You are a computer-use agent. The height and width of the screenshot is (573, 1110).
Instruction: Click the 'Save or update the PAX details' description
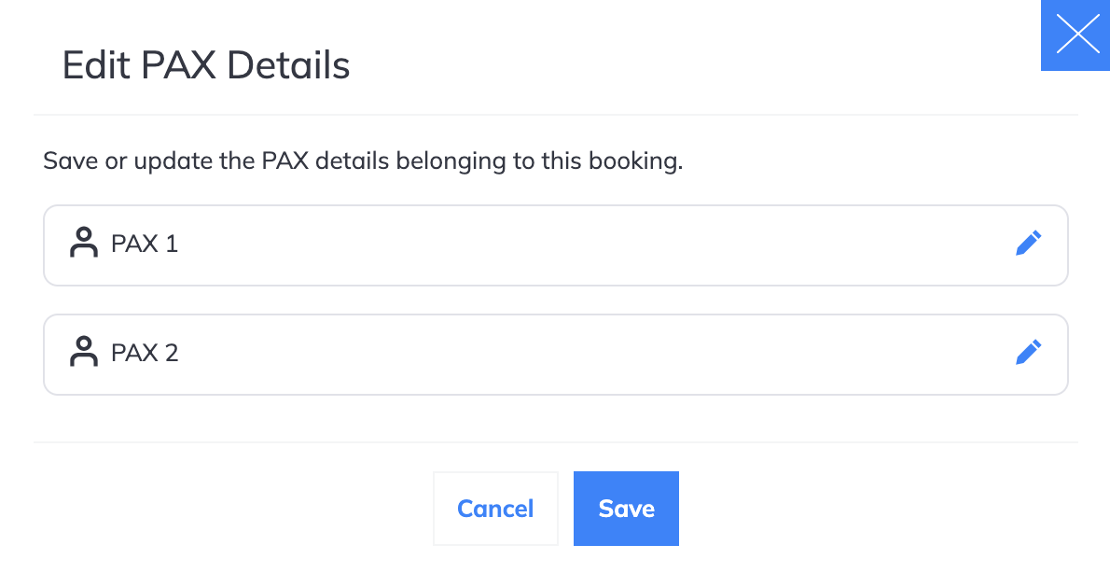point(363,161)
